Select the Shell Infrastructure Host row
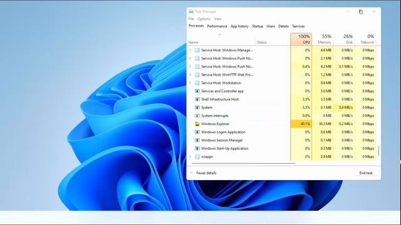This screenshot has width=401, height=225. [282, 99]
